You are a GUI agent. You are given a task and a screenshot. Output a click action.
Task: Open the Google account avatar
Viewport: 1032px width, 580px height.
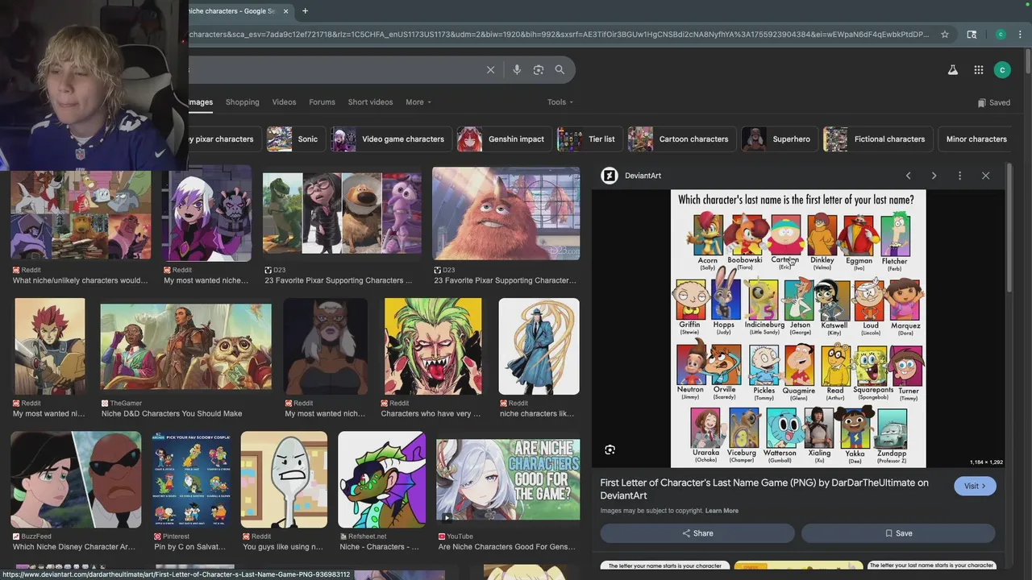coord(1002,70)
